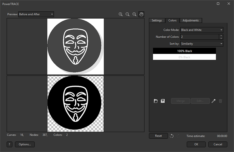
Task: Switch to the Settings tab
Action: point(157,21)
